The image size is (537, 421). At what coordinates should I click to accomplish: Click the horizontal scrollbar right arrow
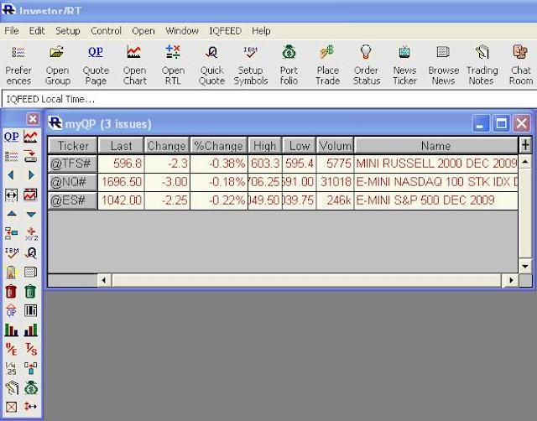511,280
